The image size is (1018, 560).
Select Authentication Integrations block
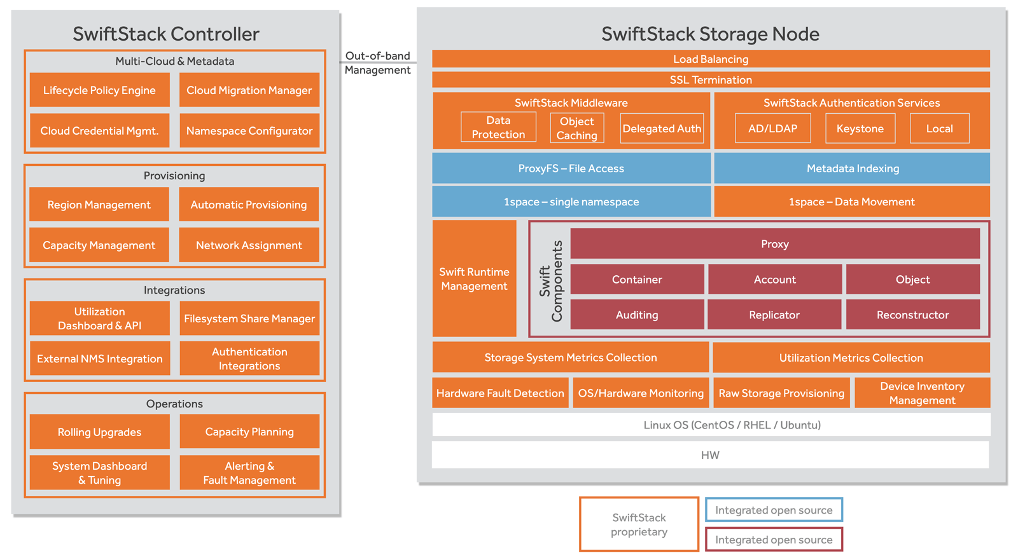[249, 359]
